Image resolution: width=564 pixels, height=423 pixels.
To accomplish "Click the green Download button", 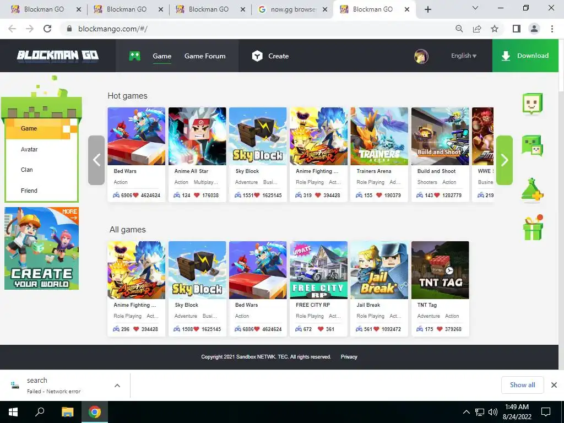I will pos(525,56).
